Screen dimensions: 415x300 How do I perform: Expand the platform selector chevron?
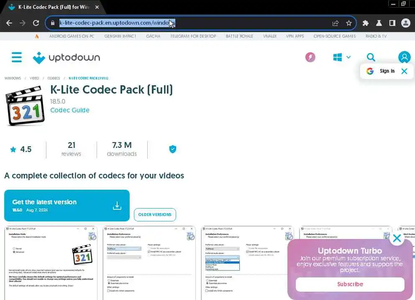pos(348,57)
